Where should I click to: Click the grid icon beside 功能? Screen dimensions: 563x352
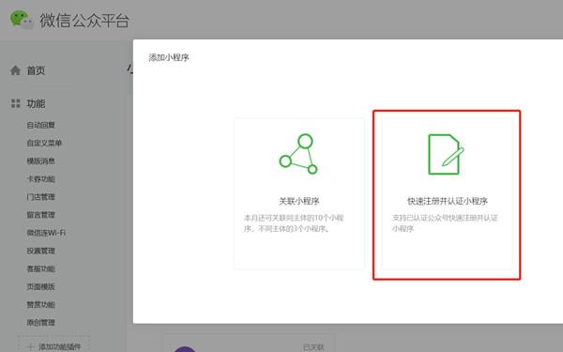coord(15,103)
